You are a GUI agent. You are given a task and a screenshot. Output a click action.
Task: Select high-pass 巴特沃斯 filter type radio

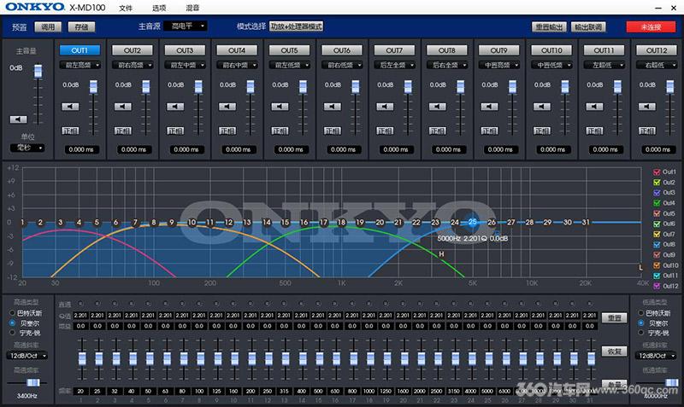[x=13, y=313]
